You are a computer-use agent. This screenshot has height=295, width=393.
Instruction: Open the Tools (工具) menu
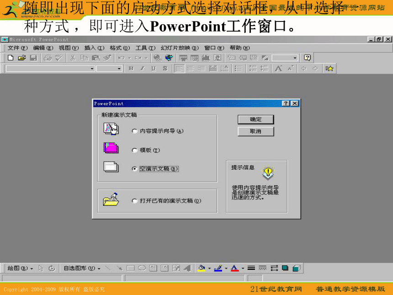[145, 48]
